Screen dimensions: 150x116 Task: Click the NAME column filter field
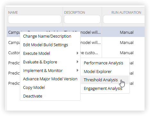point(35,19)
